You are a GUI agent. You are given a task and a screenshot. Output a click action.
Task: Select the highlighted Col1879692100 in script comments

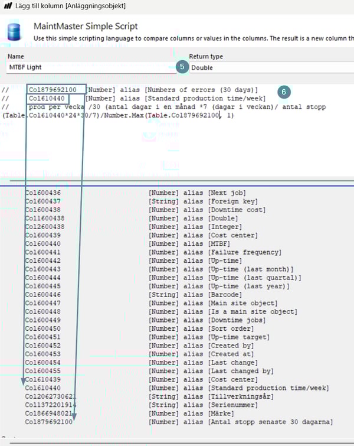pyautogui.click(x=52, y=89)
